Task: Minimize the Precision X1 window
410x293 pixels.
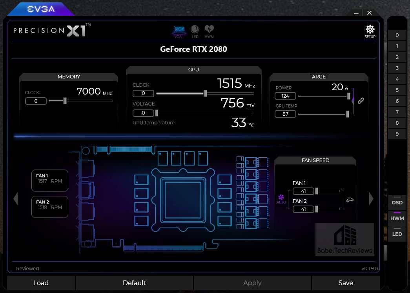Action: 356,13
